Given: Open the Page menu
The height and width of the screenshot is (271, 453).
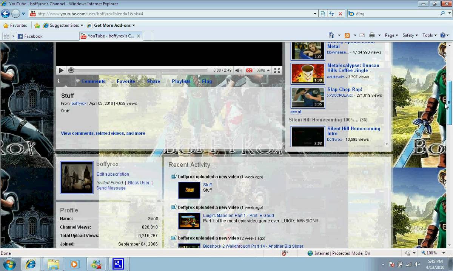Looking at the screenshot, I should (x=391, y=35).
